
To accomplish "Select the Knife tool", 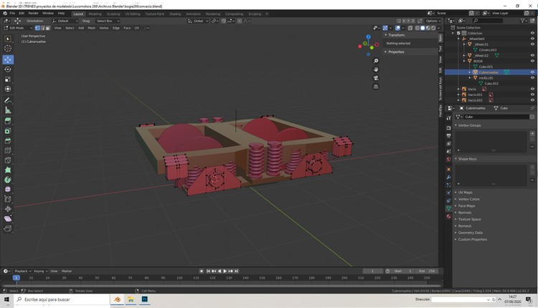I will point(8,160).
